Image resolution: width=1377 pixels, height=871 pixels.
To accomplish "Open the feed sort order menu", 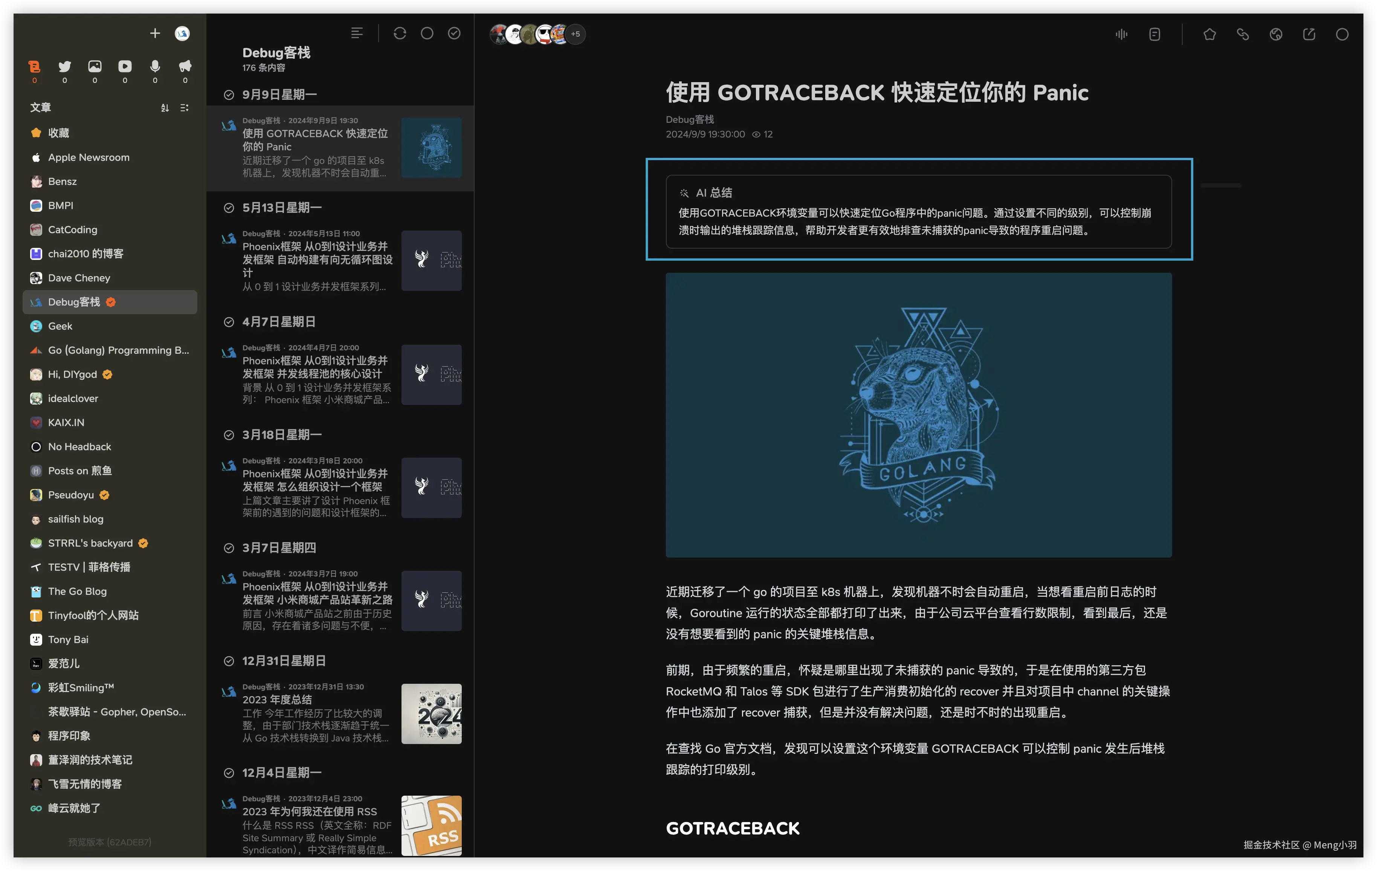I will point(165,107).
